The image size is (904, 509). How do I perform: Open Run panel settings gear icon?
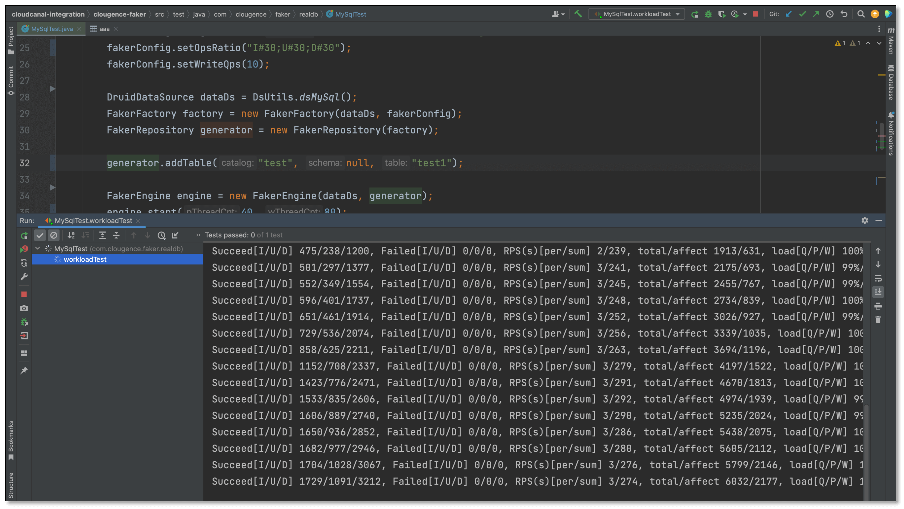pyautogui.click(x=865, y=221)
